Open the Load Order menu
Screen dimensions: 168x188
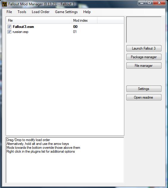(x=40, y=12)
